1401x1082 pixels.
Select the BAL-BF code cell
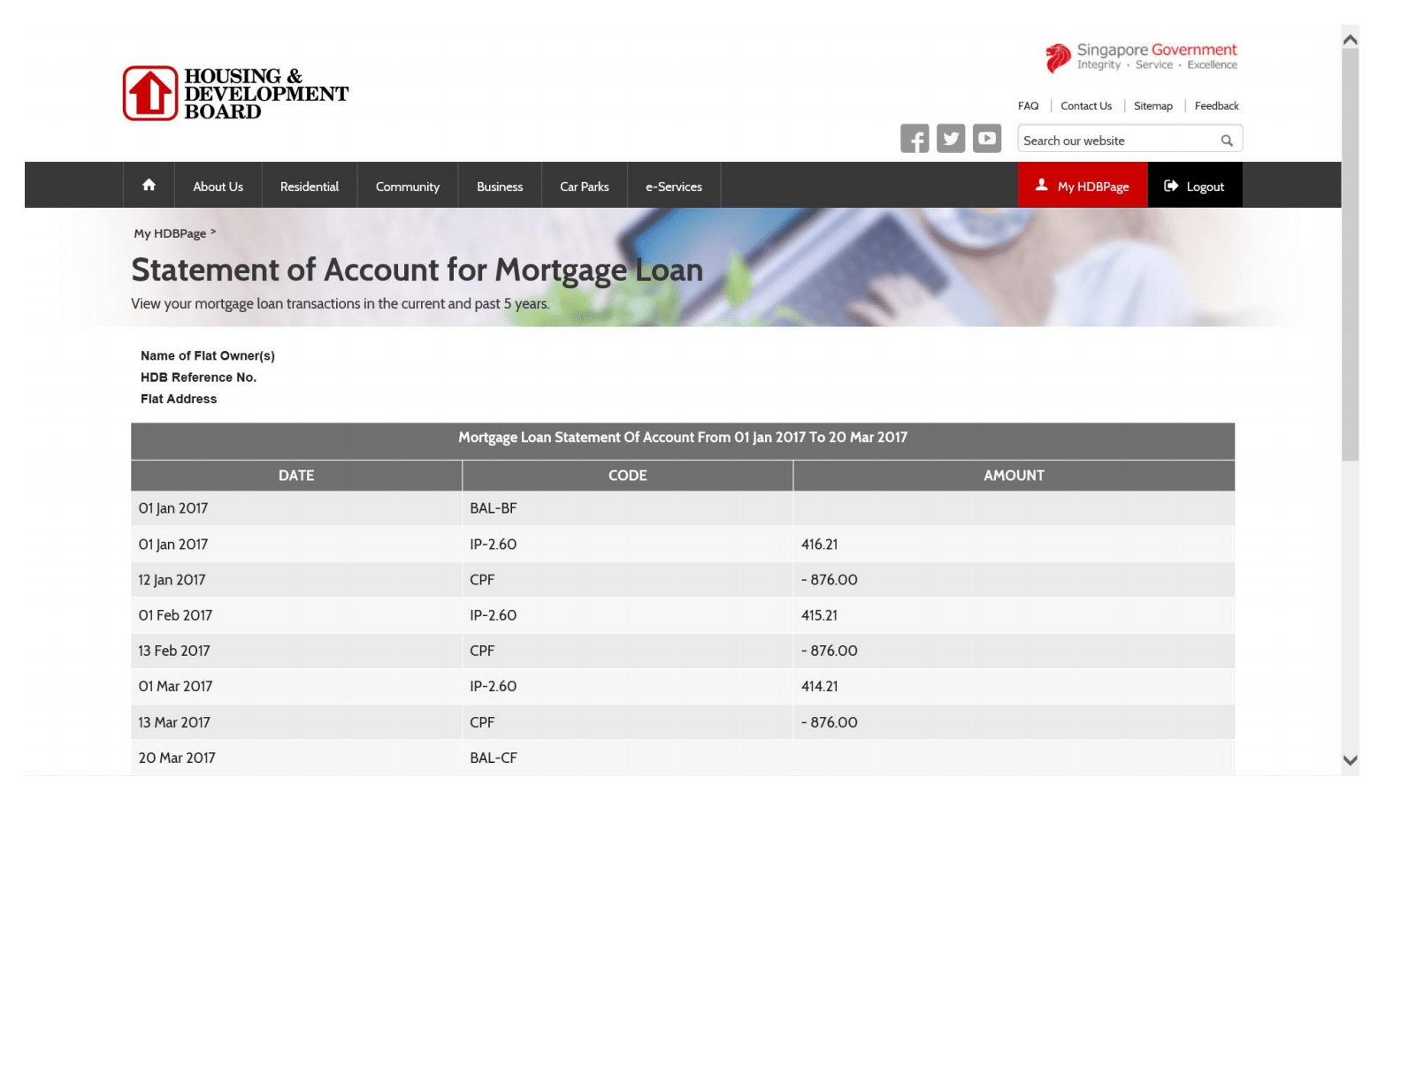tap(628, 508)
